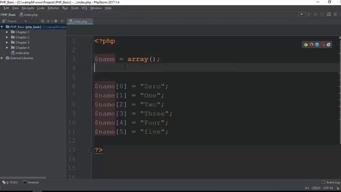Click the Project panel horizontal scrollbar
Image resolution: width=341 pixels, height=192 pixels.
[x=23, y=178]
